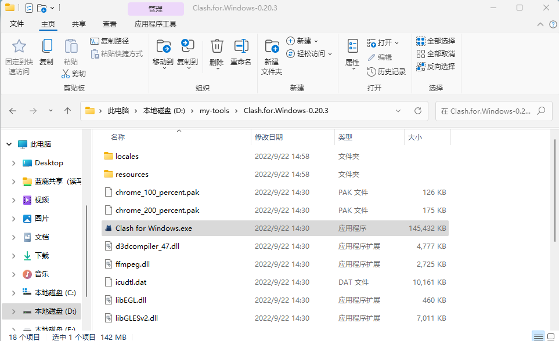Expand the address bar history dropdown
This screenshot has width=559, height=341.
click(x=398, y=111)
